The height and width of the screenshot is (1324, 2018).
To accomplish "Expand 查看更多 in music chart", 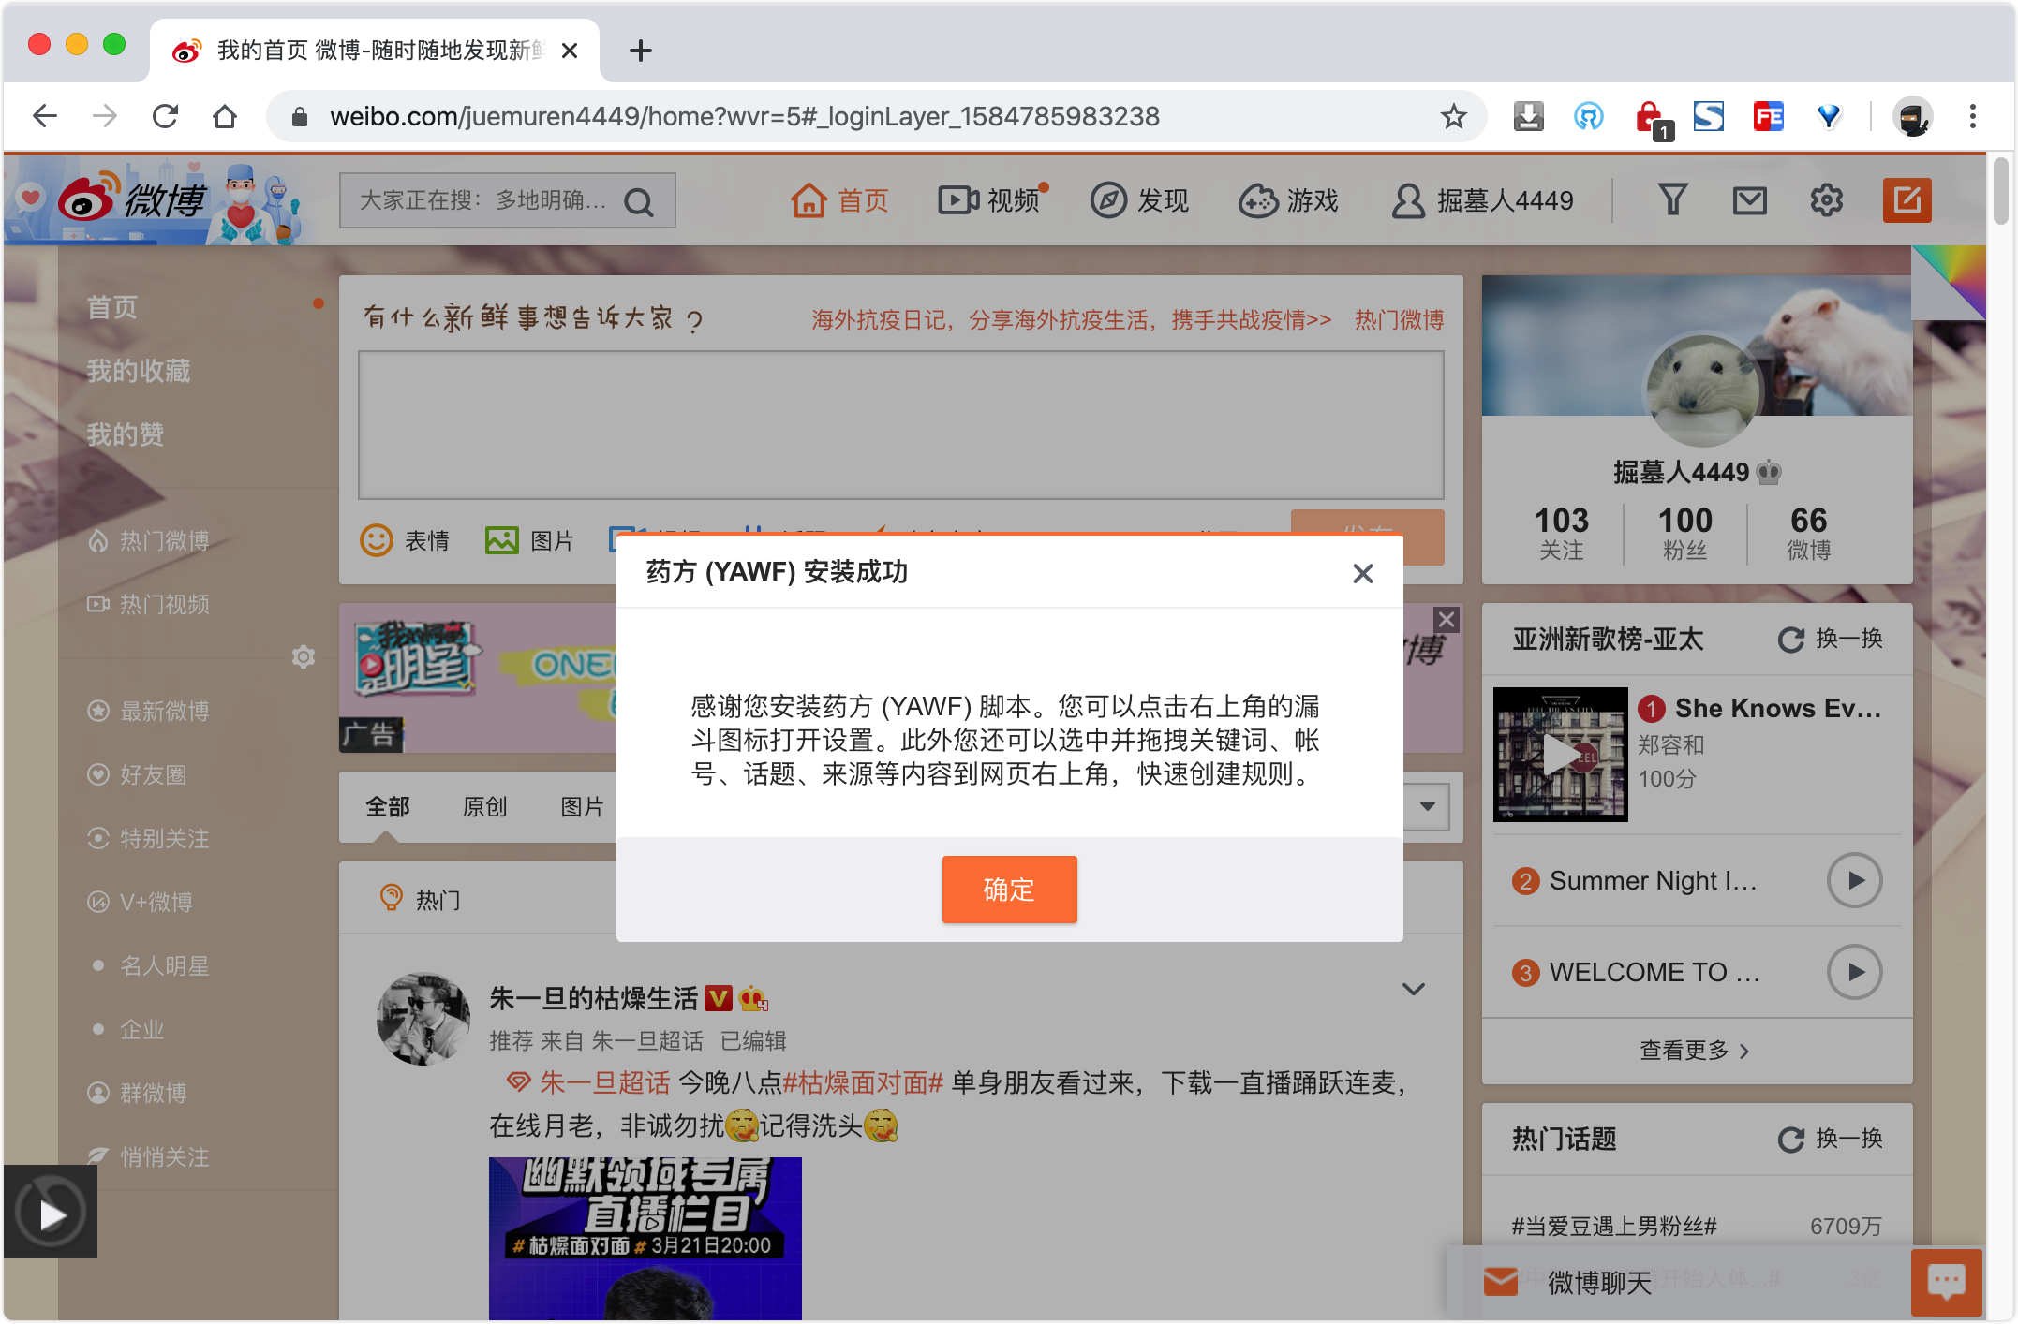I will click(1694, 1051).
